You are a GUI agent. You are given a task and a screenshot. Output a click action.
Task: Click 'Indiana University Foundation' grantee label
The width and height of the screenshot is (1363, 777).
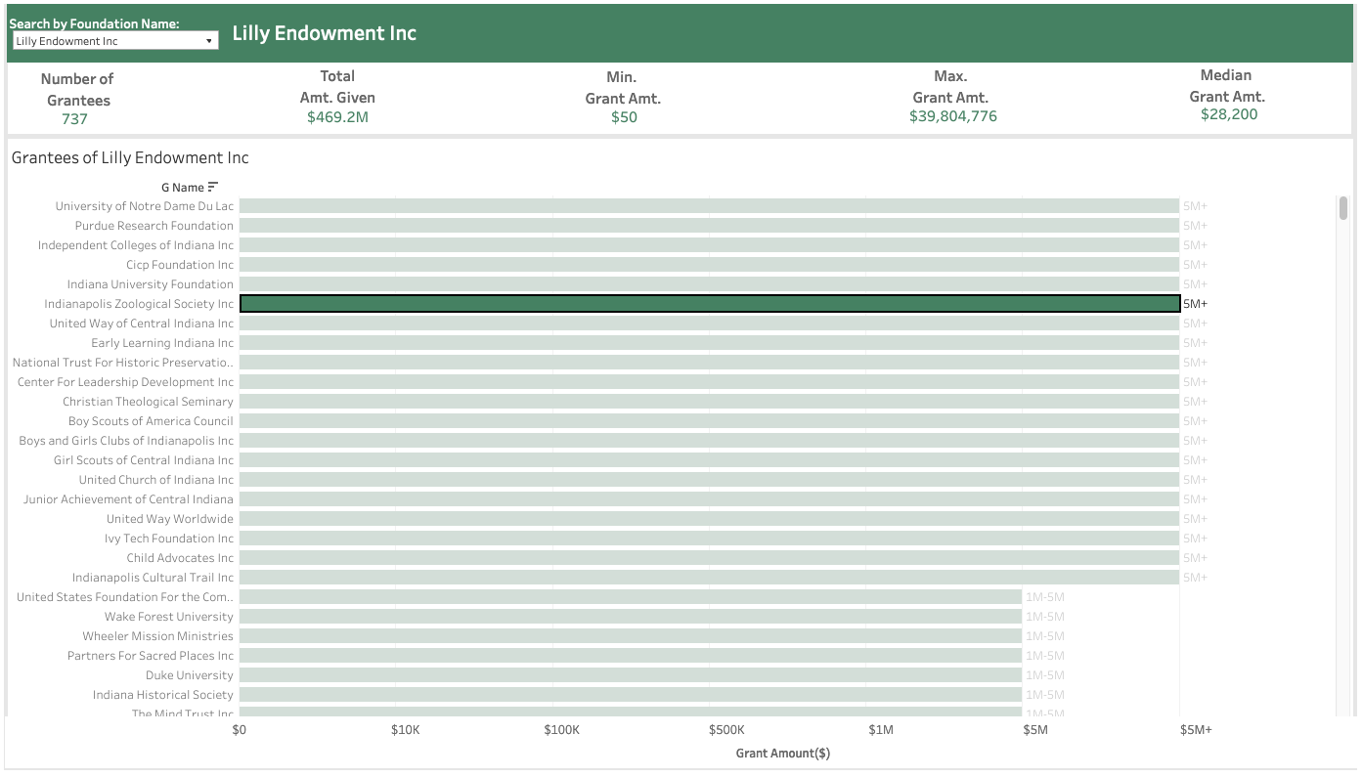151,284
